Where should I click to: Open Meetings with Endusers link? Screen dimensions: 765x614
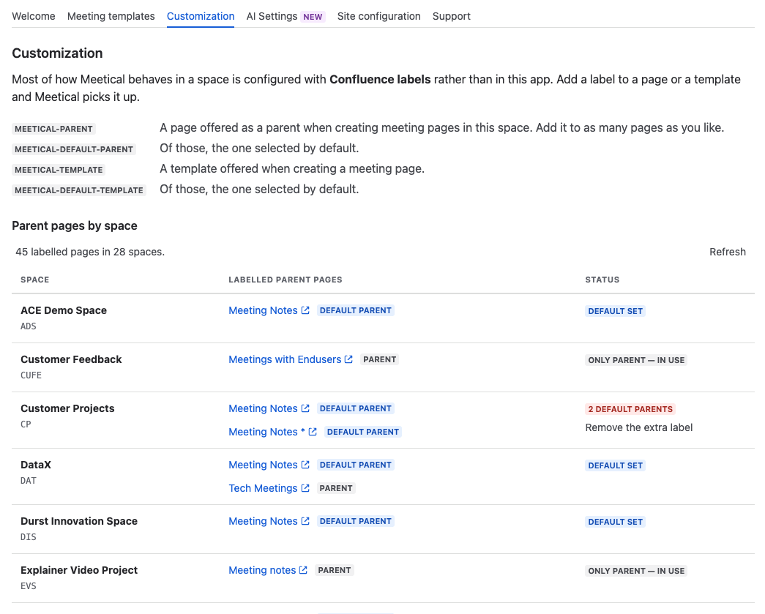tap(285, 359)
